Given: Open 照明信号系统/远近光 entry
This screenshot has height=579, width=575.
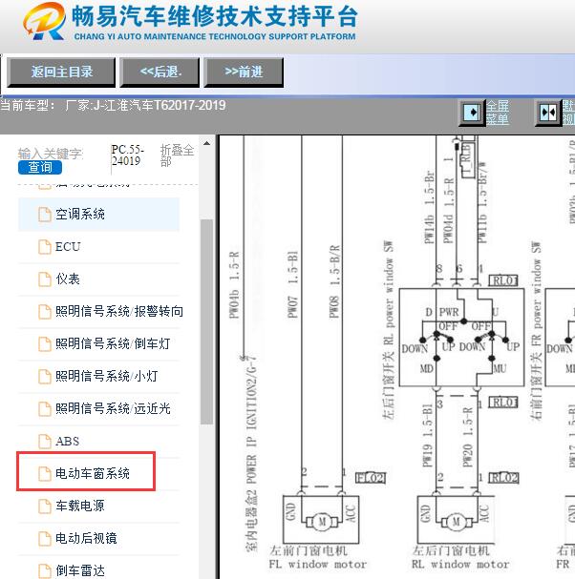Looking at the screenshot, I should tap(113, 408).
